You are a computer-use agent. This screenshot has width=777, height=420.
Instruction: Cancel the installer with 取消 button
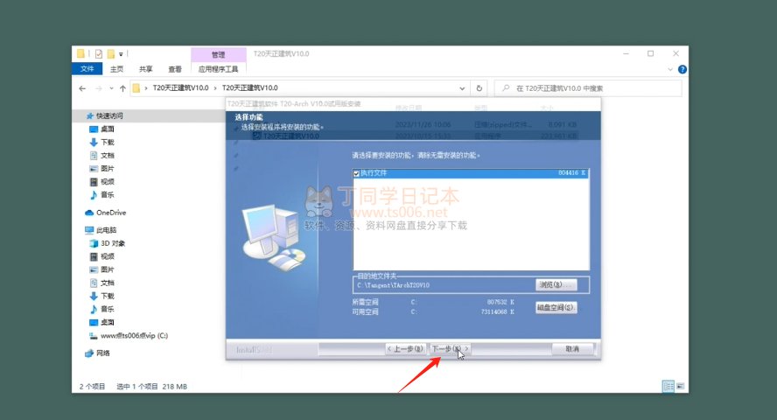point(572,348)
